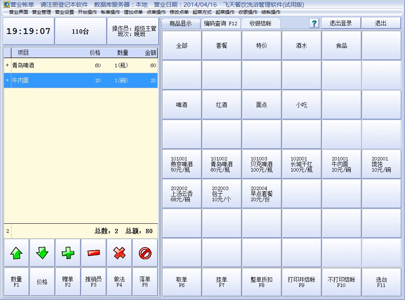The height and width of the screenshot is (300, 405).
Task: Click the green down arrow icon
Action: pyautogui.click(x=42, y=253)
